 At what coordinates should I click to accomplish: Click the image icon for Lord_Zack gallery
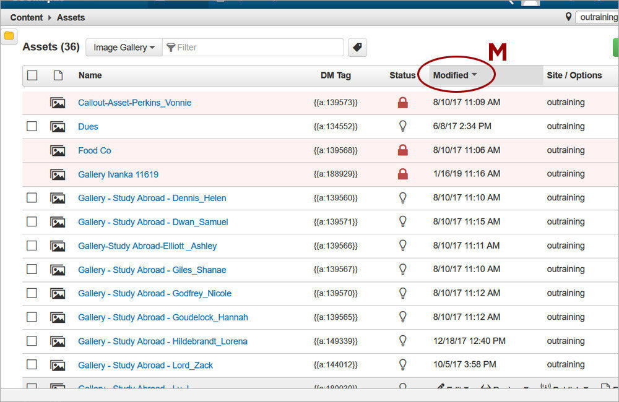click(58, 366)
